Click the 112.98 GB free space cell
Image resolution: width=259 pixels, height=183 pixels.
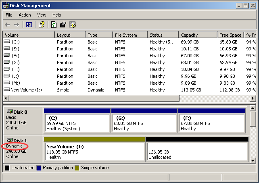tap(230, 90)
